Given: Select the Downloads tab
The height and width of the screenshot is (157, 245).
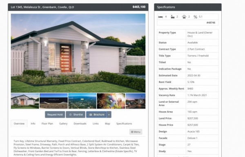Looking at the screenshot, I should coord(80,123).
